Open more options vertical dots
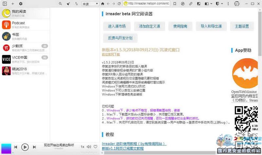 (x=228, y=4)
